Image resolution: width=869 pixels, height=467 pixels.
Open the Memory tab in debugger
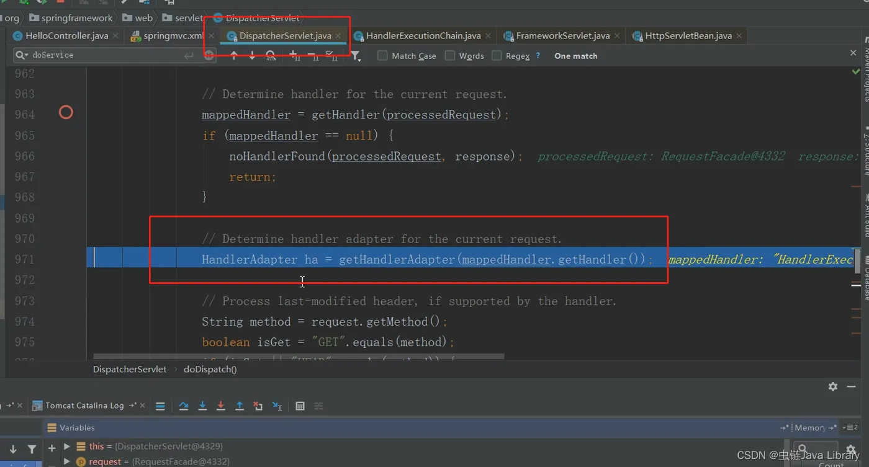pos(810,428)
